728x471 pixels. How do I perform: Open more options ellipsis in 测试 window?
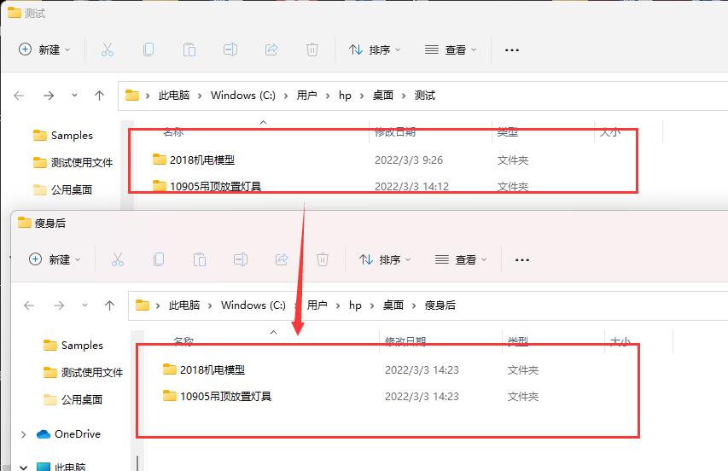coord(511,49)
